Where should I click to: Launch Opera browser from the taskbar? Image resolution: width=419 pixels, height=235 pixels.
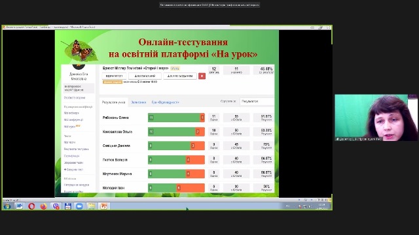pos(31,206)
